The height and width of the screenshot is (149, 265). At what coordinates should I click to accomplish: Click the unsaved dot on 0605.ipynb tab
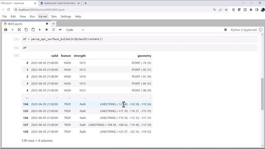tap(47, 24)
